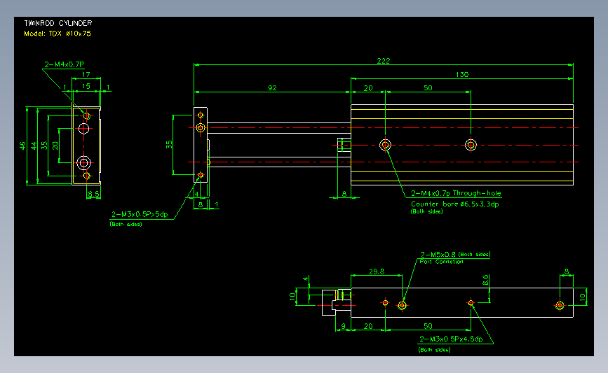Click the 44 height dimension in the end view
Viewport: 608px width, 373px height.
(x=34, y=146)
